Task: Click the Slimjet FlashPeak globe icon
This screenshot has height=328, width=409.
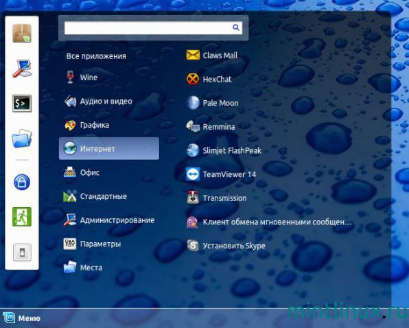Action: 193,150
